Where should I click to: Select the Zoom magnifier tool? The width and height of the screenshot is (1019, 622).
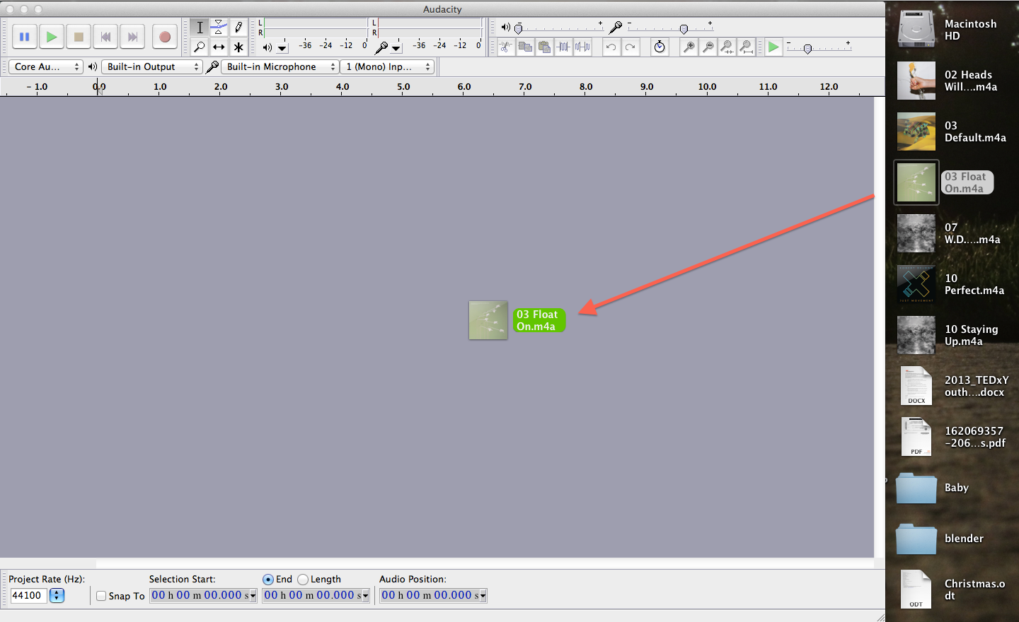[200, 47]
